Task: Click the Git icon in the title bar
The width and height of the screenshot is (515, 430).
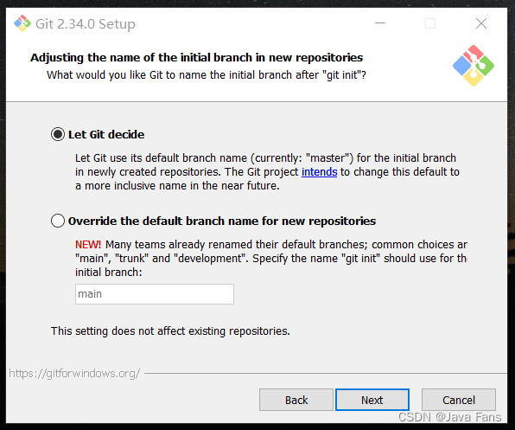Action: coord(22,23)
